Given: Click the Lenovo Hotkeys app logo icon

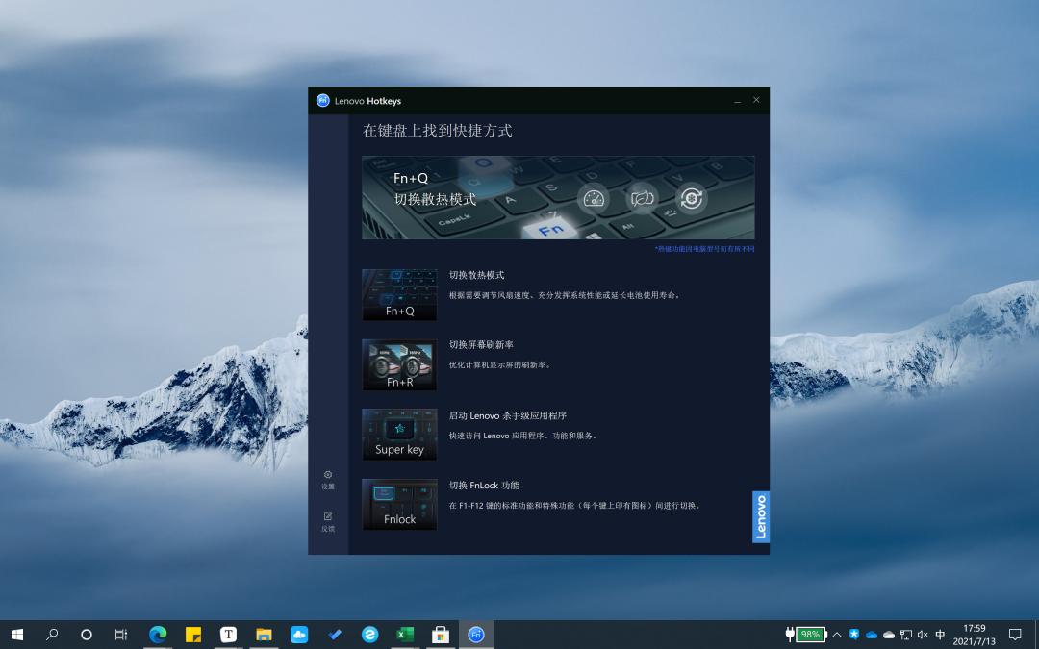Looking at the screenshot, I should [x=323, y=100].
